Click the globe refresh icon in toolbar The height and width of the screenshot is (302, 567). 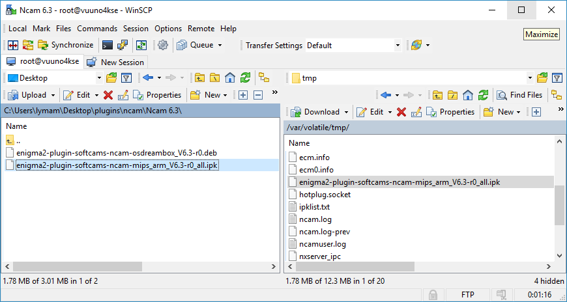coord(416,45)
